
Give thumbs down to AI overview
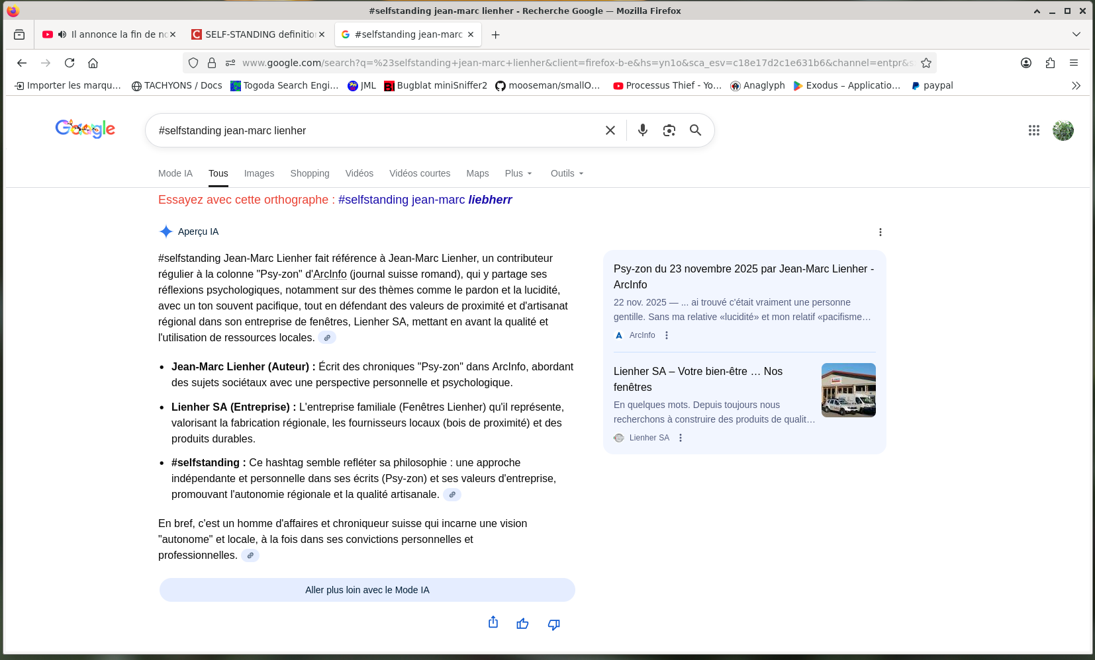coord(554,624)
